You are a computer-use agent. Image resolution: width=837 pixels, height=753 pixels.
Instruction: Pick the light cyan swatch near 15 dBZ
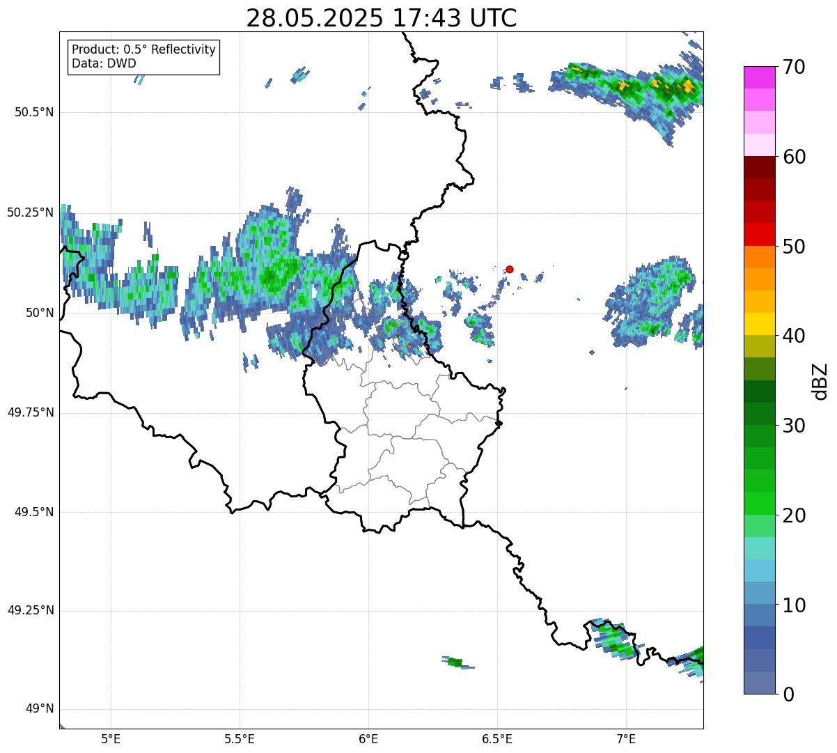(x=759, y=548)
